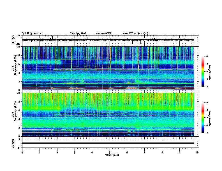Click the 'ch.1(V)' waveform axis label
This screenshot has width=222, height=171.
pos(13,40)
